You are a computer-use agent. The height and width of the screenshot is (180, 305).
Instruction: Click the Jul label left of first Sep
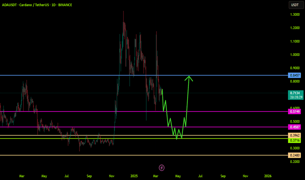click(66, 176)
